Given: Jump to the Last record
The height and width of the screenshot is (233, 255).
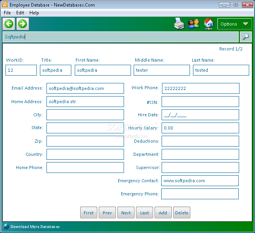Looking at the screenshot, I should [145, 212].
